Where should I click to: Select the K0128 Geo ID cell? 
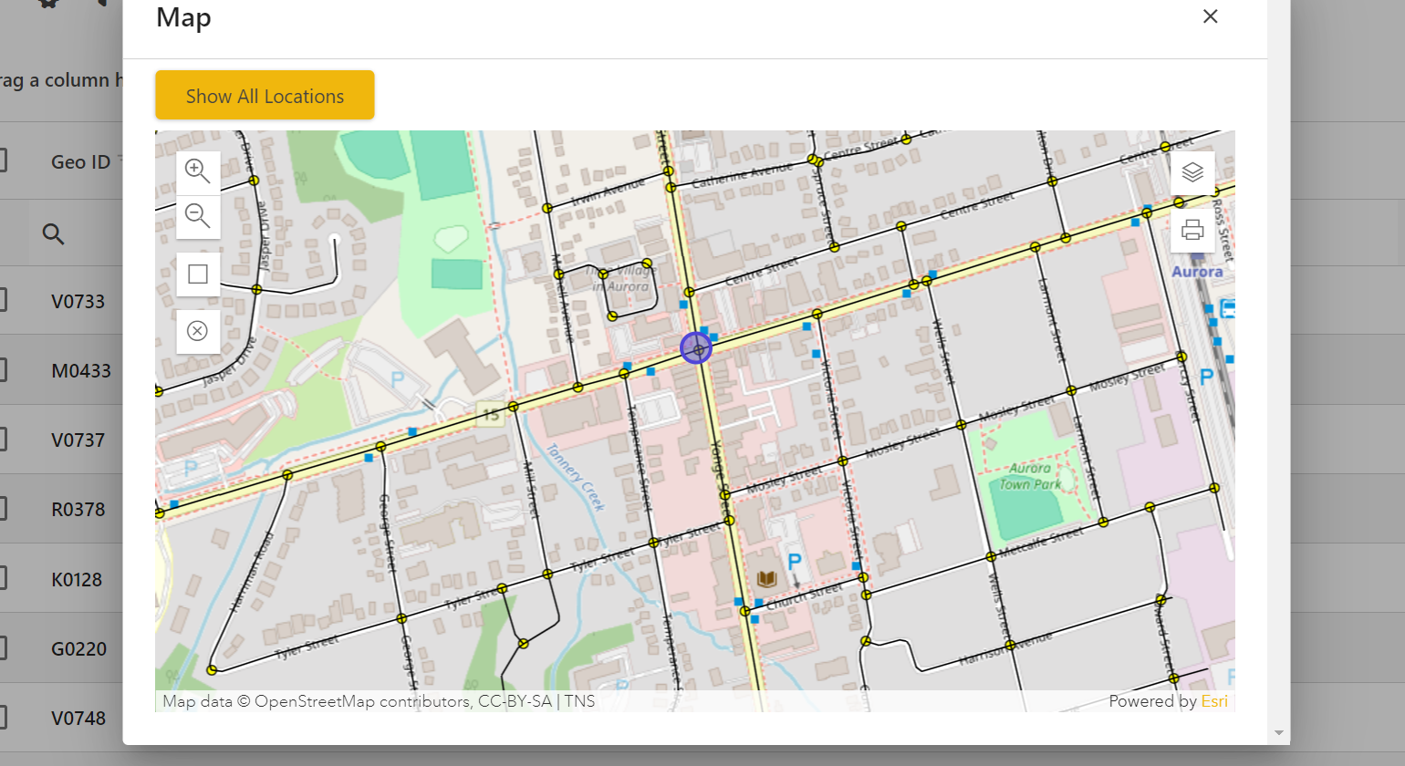click(x=77, y=579)
